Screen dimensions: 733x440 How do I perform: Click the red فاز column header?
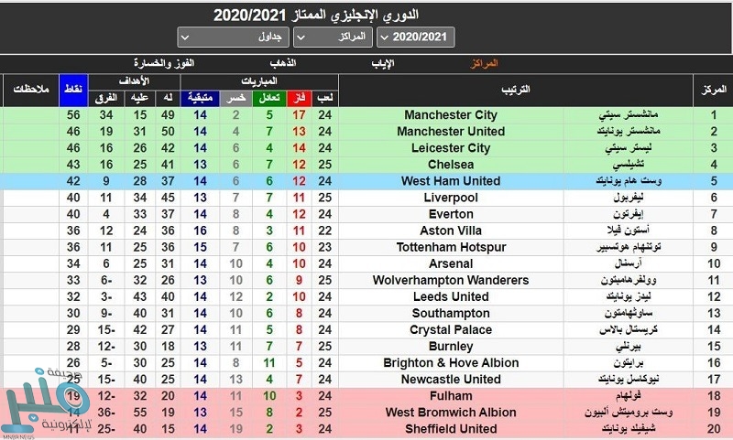[x=298, y=97]
